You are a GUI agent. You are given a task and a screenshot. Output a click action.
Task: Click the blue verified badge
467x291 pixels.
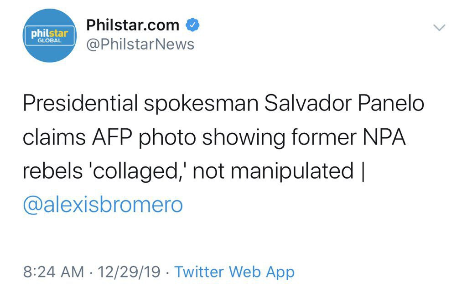coord(192,25)
